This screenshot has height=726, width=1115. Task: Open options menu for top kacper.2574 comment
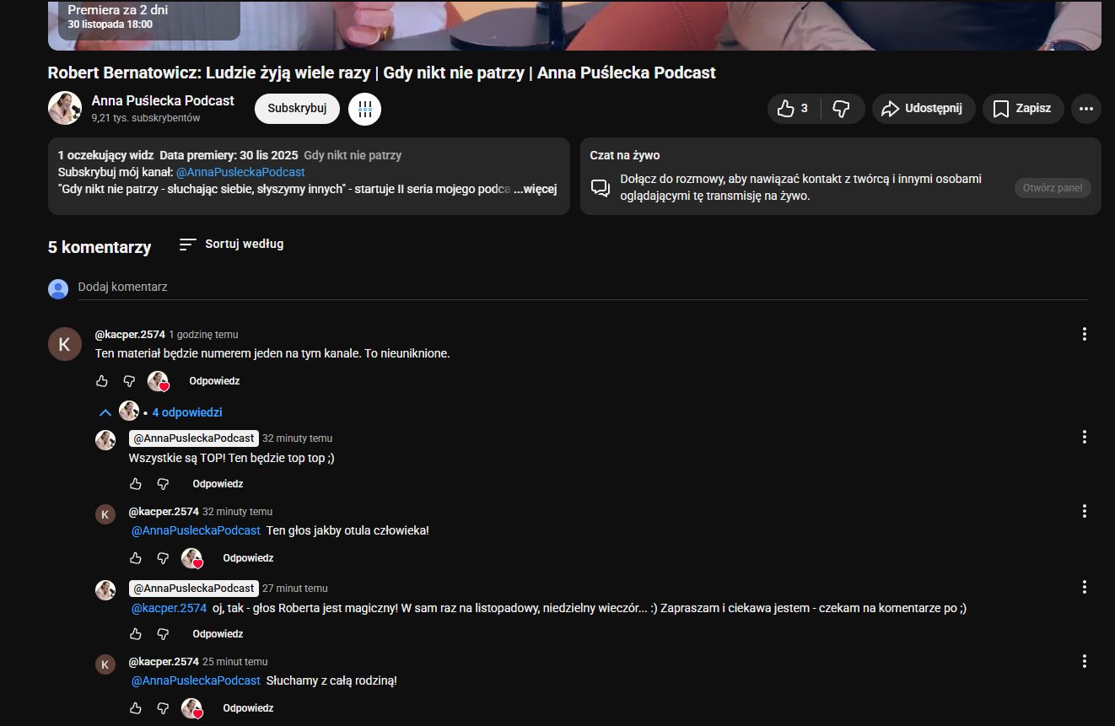pyautogui.click(x=1084, y=334)
